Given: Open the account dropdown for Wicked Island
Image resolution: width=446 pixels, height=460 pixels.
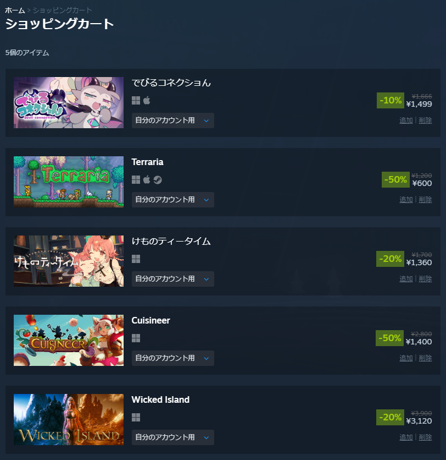Looking at the screenshot, I should (173, 437).
